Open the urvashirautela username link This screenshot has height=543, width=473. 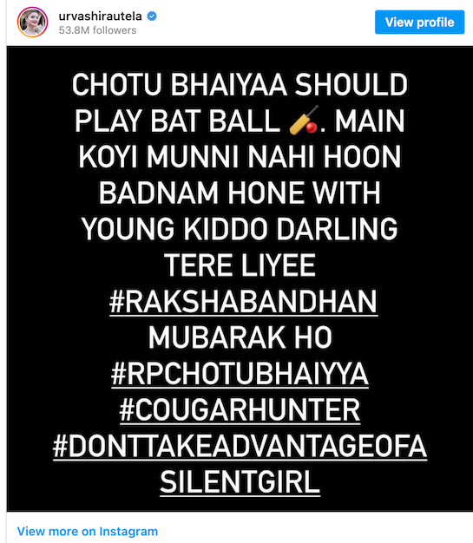pos(100,16)
